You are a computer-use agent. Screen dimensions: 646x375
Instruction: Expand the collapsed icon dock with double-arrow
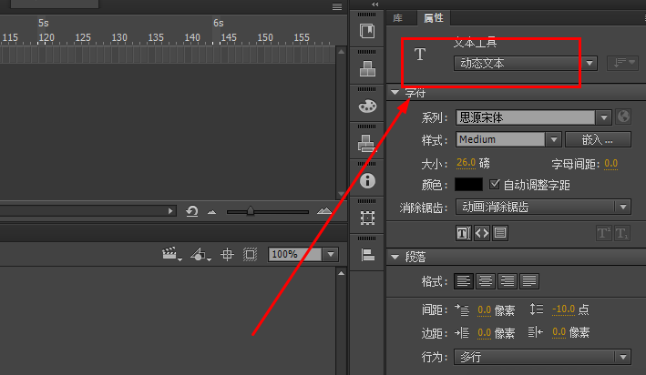coord(374,5)
